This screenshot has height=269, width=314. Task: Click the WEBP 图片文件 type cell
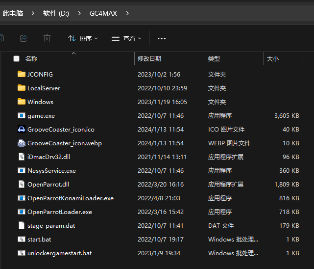229,143
